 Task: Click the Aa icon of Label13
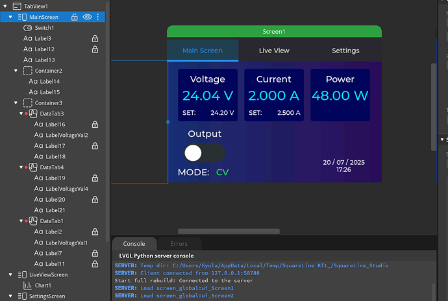(x=28, y=60)
